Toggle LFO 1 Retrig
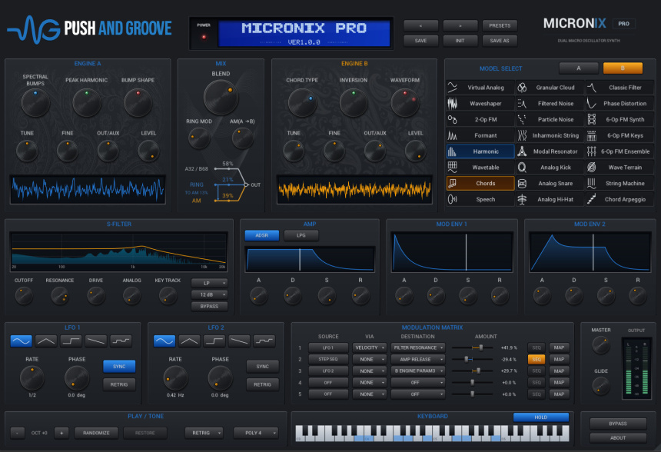Screen dimensions: 661x452 click(119, 384)
